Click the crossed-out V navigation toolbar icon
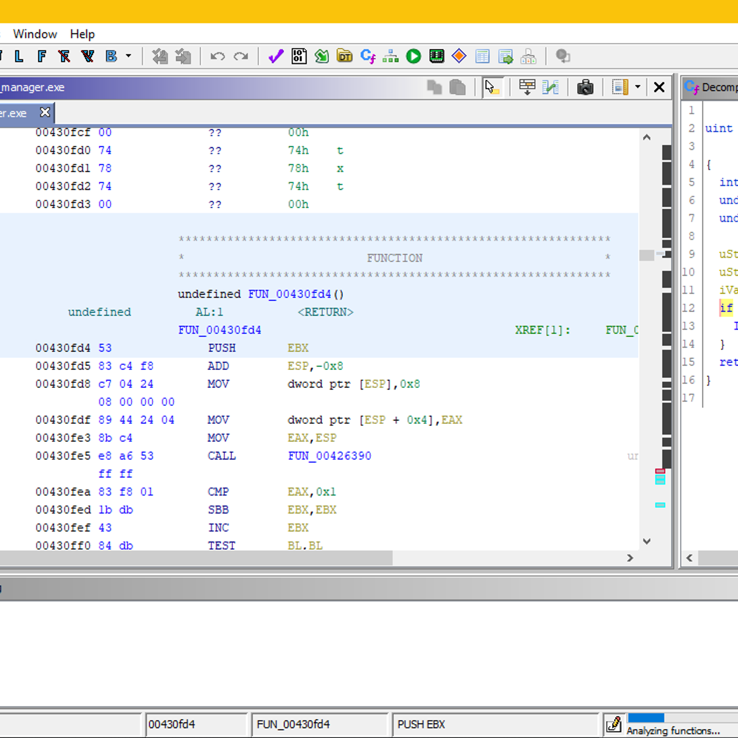Viewport: 738px width, 738px height. (87, 56)
